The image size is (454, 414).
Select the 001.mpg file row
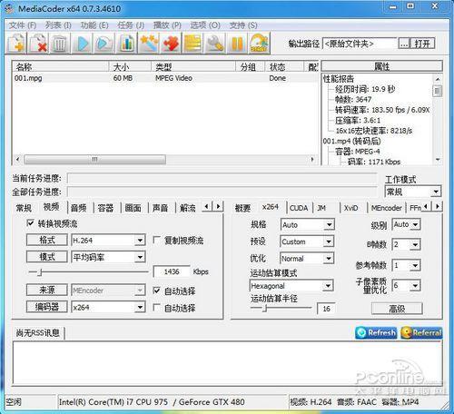tap(165, 78)
